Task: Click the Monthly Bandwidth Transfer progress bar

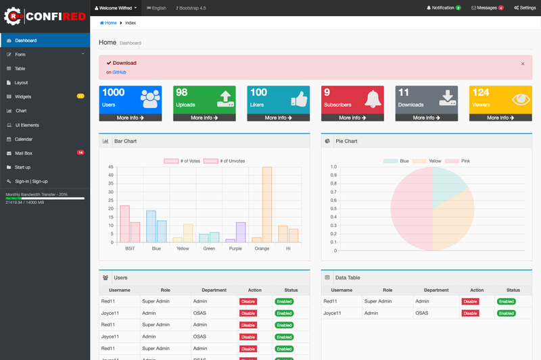Action: coord(45,198)
